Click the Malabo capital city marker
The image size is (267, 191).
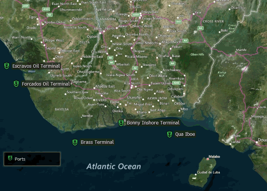click(208, 159)
